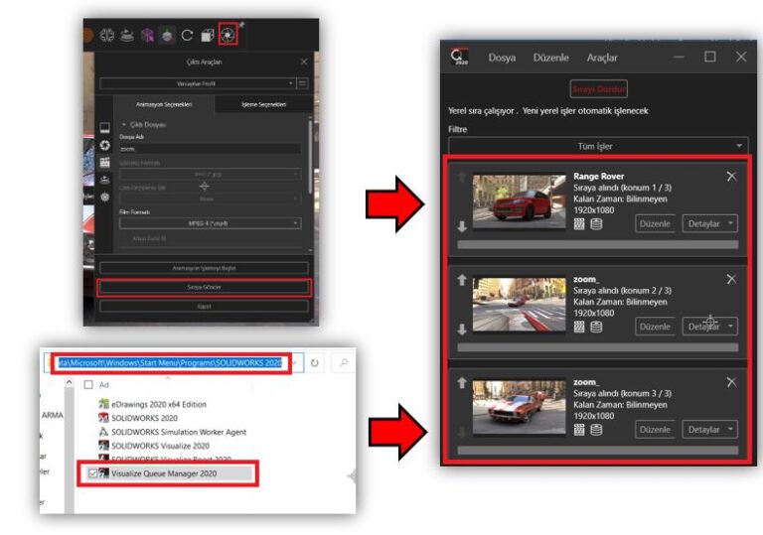Collapse the Çıktı Dosyası section
The width and height of the screenshot is (763, 535).
point(123,124)
